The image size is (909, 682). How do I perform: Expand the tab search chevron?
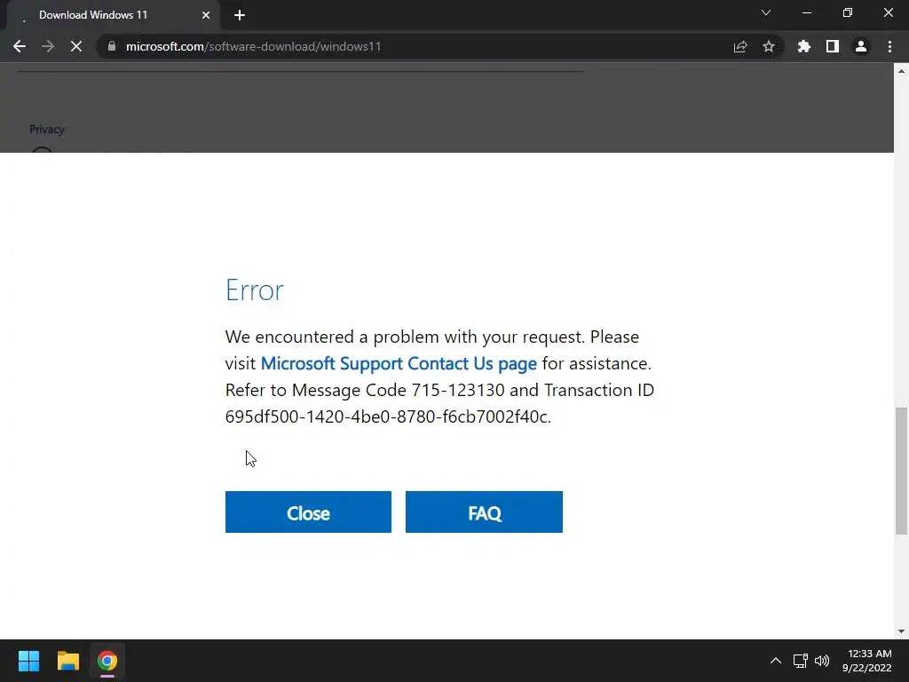(x=766, y=12)
